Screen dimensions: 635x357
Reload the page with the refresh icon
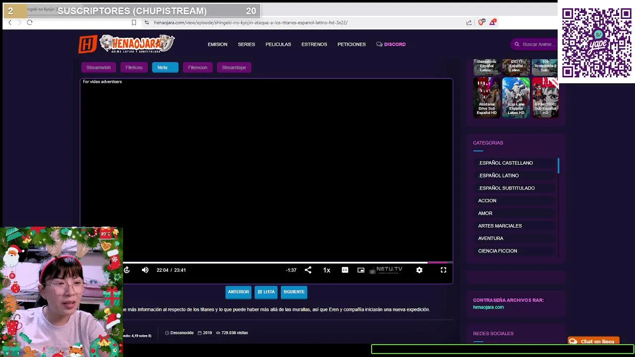(x=30, y=22)
